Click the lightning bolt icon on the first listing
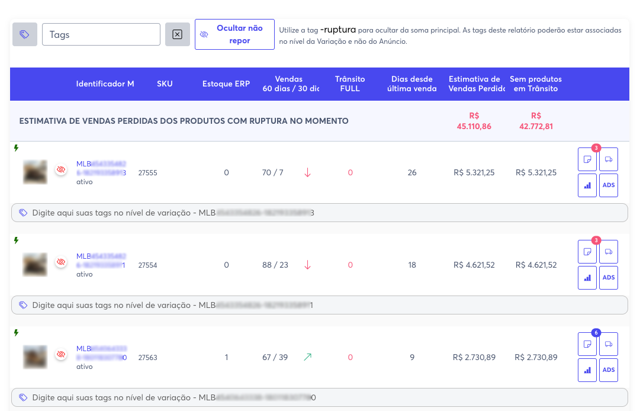Image resolution: width=640 pixels, height=411 pixels. tap(17, 149)
